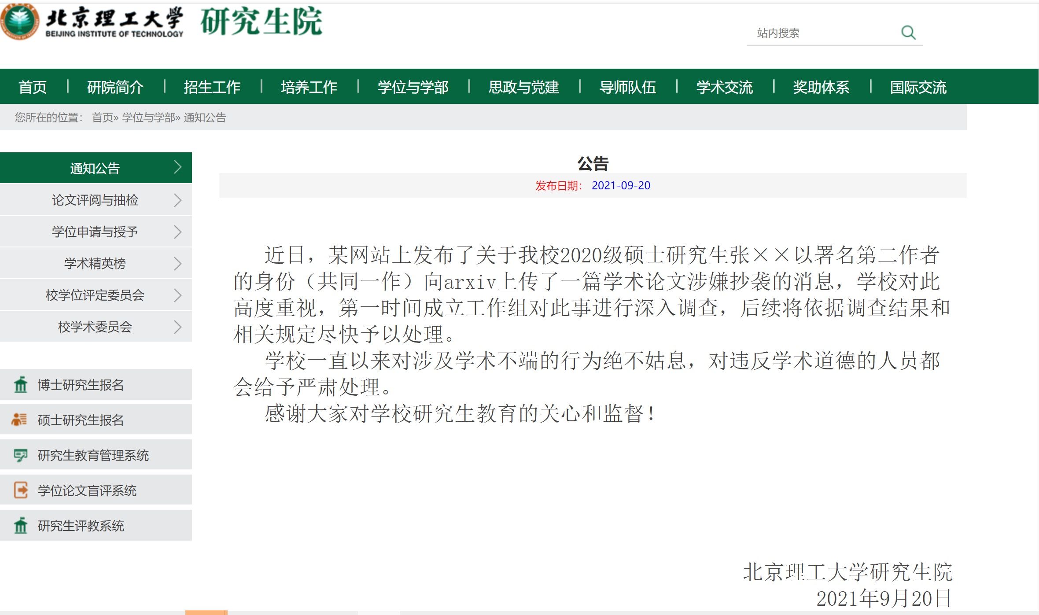Select 校学术委员会 in the sidebar
The height and width of the screenshot is (615, 1039).
coord(96,327)
